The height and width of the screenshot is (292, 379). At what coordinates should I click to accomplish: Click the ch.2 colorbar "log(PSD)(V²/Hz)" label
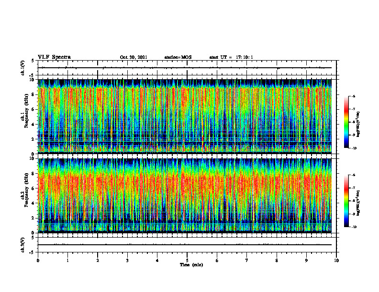pos(358,203)
